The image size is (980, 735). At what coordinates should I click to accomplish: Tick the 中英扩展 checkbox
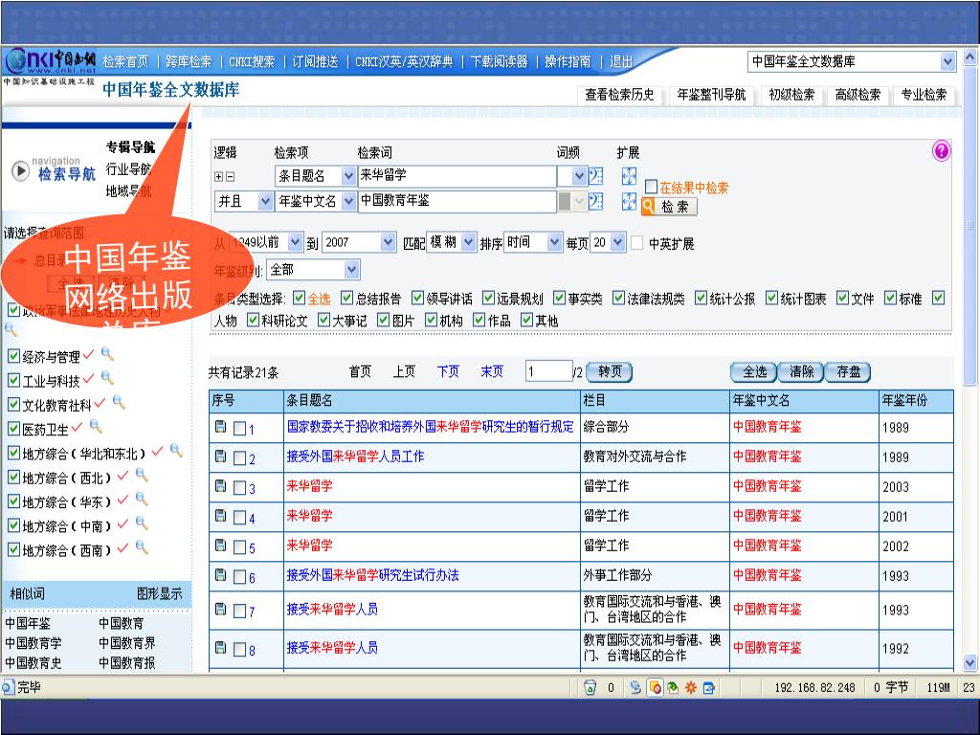tap(636, 242)
